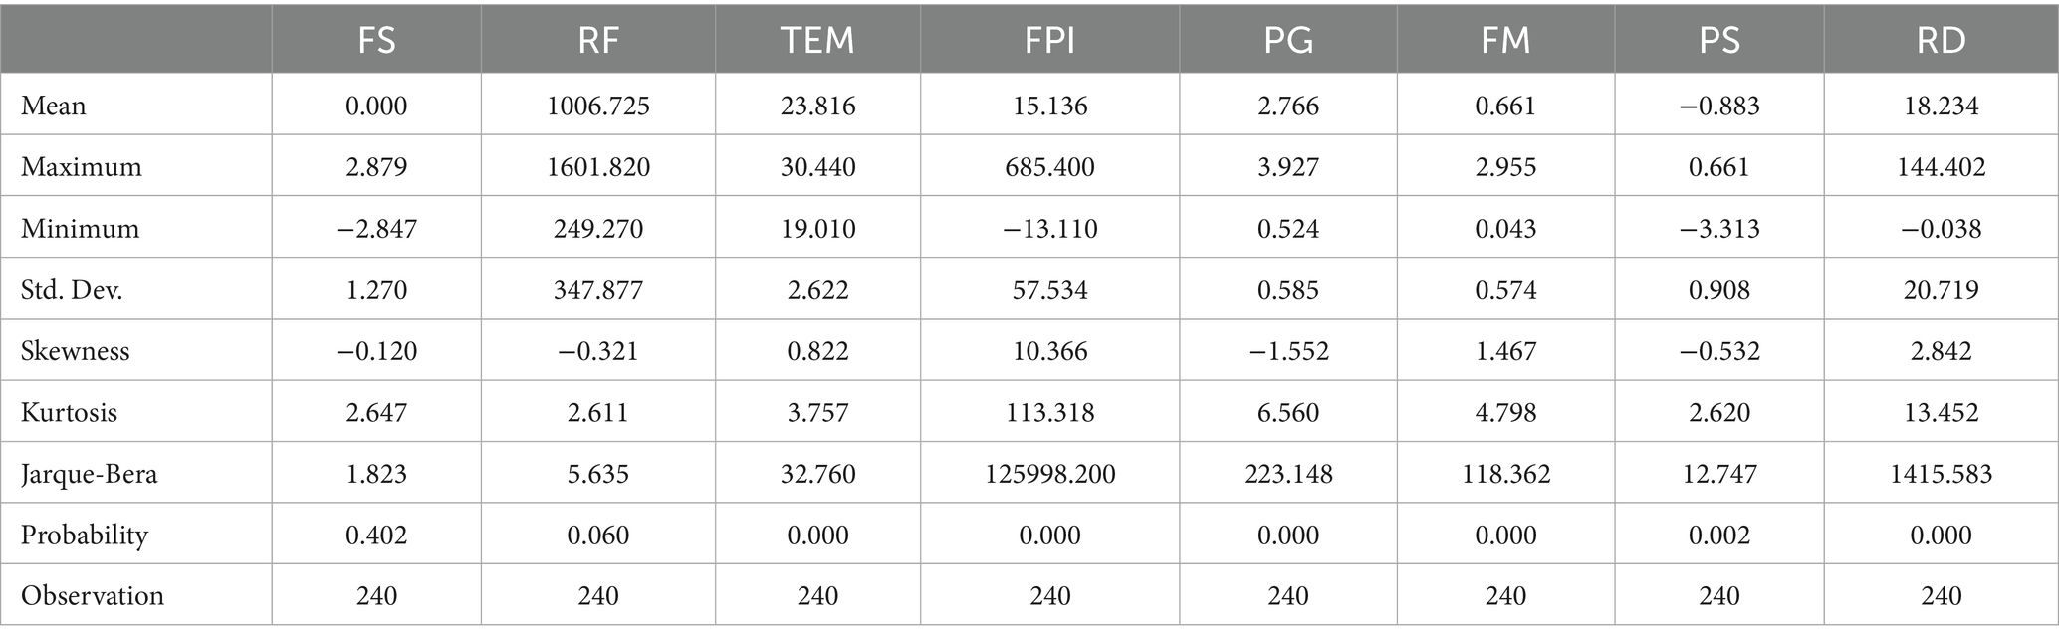Select the FPI column header
Image resolution: width=2059 pixels, height=643 pixels.
tap(1049, 40)
